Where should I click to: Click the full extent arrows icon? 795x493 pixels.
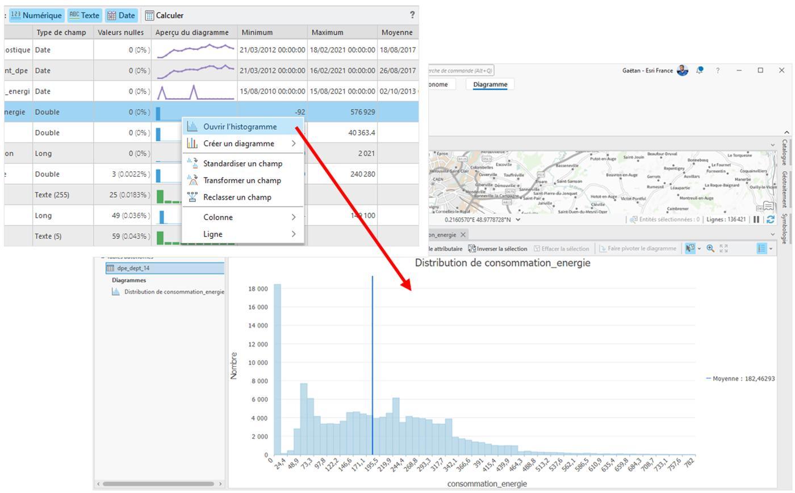tap(723, 248)
